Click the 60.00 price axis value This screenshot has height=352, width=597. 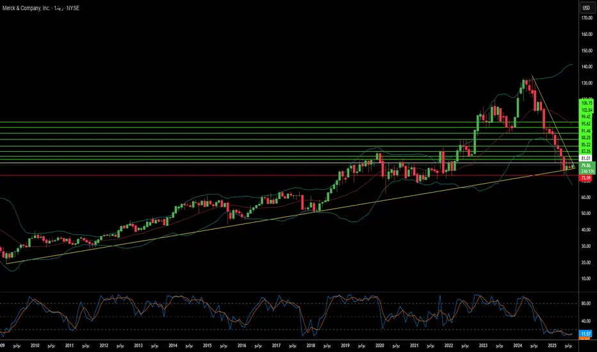[x=586, y=197]
